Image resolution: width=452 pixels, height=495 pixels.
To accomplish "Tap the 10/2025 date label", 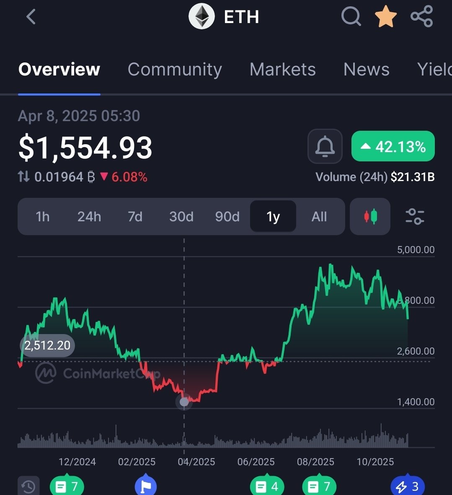I will tap(375, 462).
